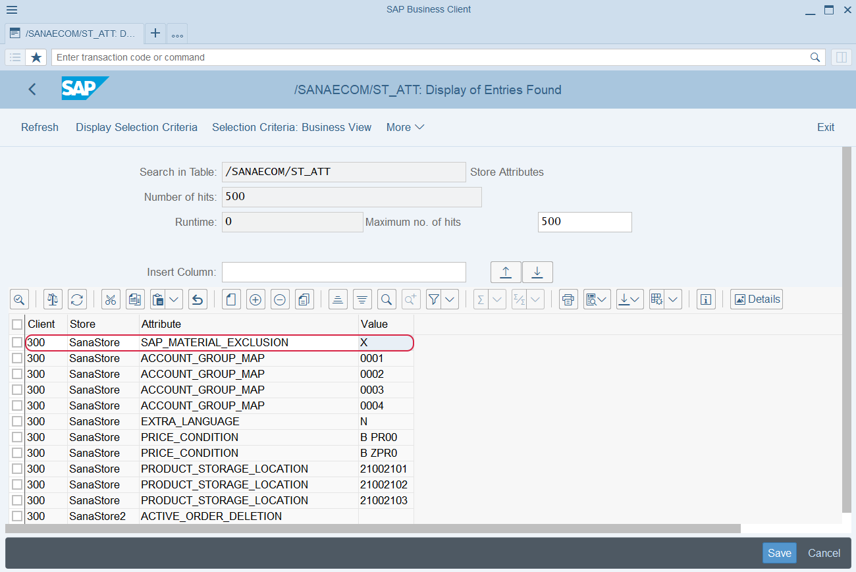
Task: Click the Value column header
Action: [386, 324]
